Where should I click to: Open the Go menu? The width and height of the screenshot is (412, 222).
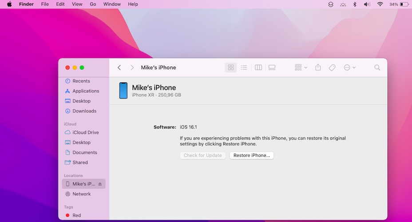(x=93, y=4)
